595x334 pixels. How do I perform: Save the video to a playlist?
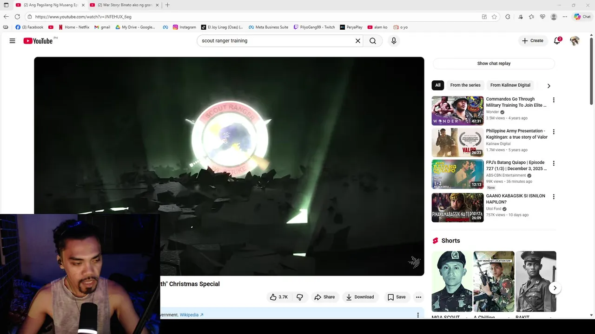pyautogui.click(x=397, y=297)
